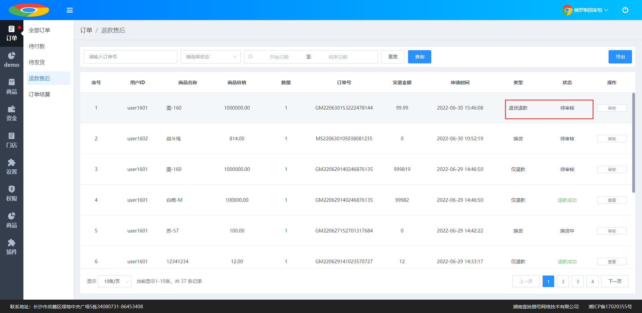Go to page 4
The width and height of the screenshot is (642, 313).
tap(593, 281)
